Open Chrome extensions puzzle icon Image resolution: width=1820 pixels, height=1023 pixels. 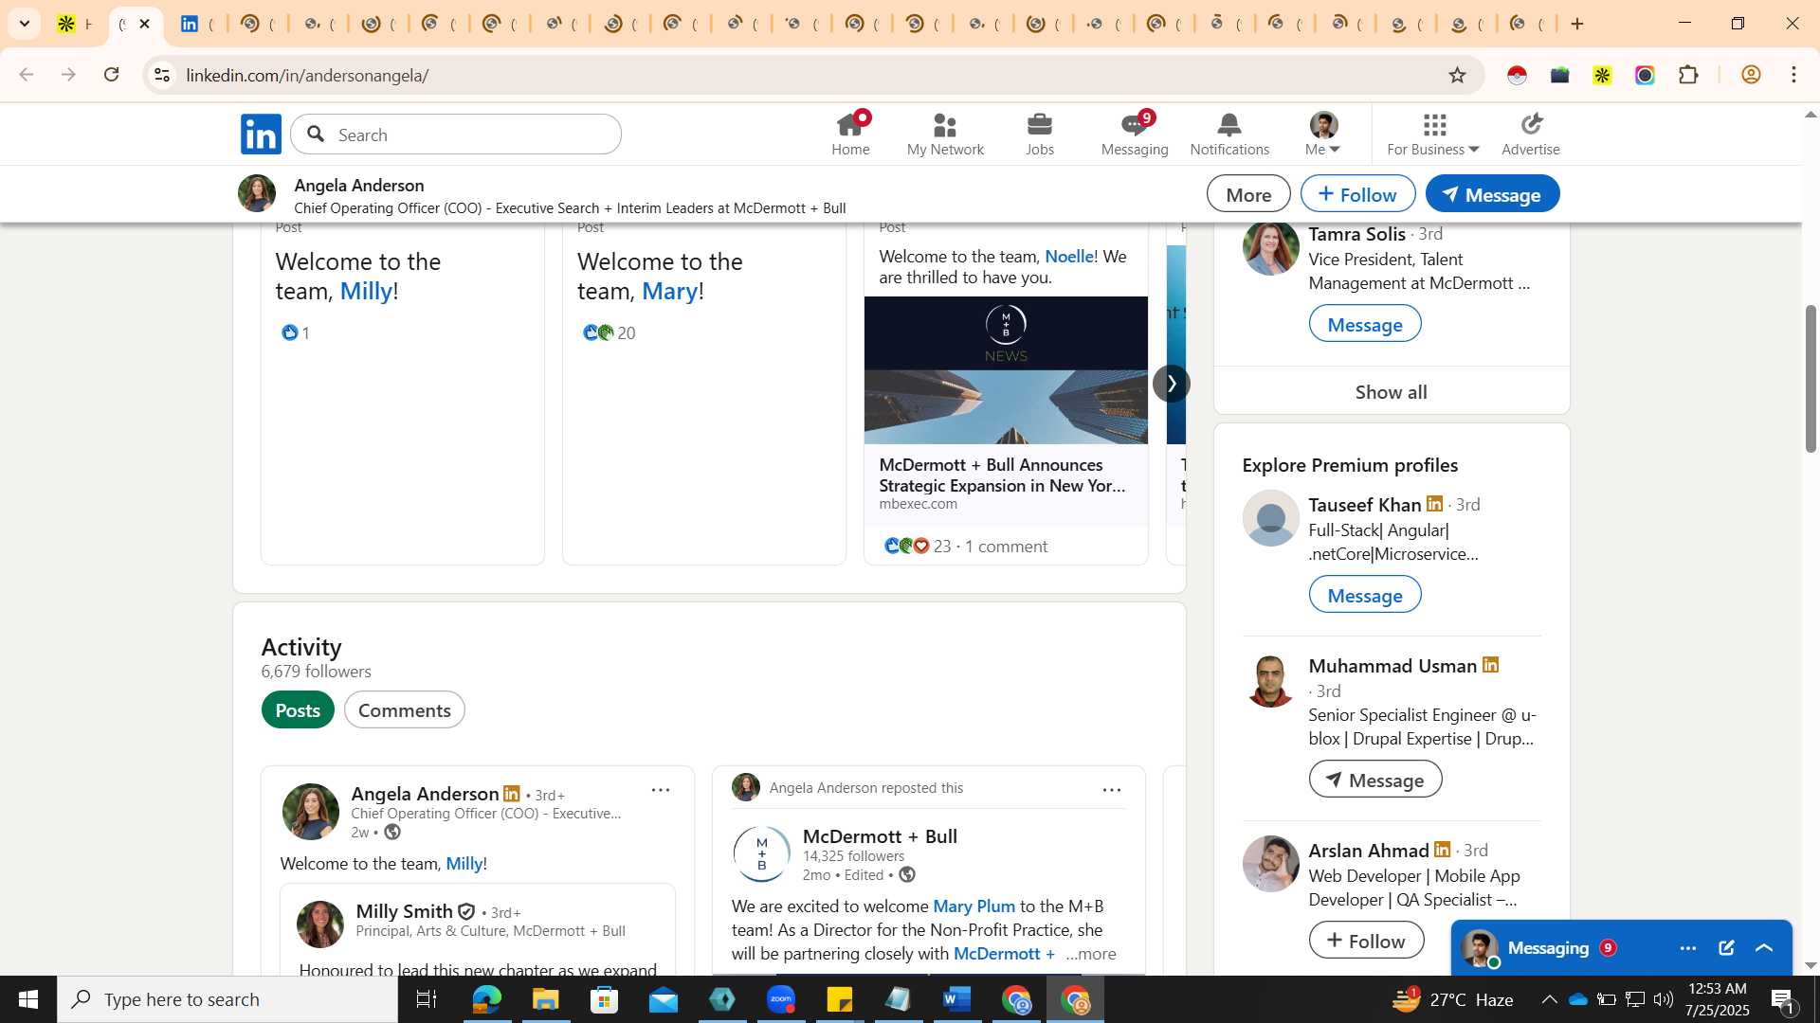pyautogui.click(x=1688, y=75)
